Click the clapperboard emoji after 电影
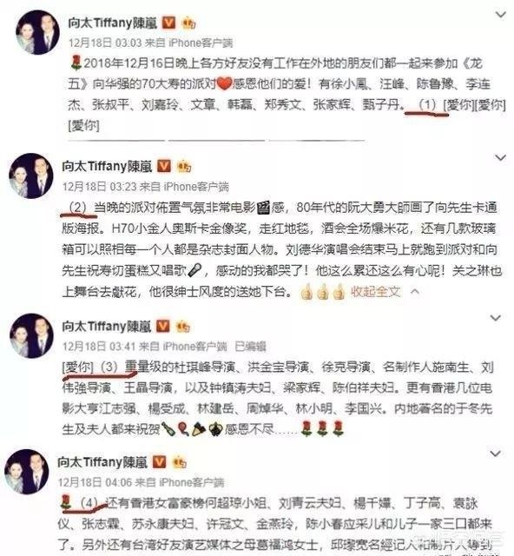The width and height of the screenshot is (514, 556). click(x=263, y=208)
